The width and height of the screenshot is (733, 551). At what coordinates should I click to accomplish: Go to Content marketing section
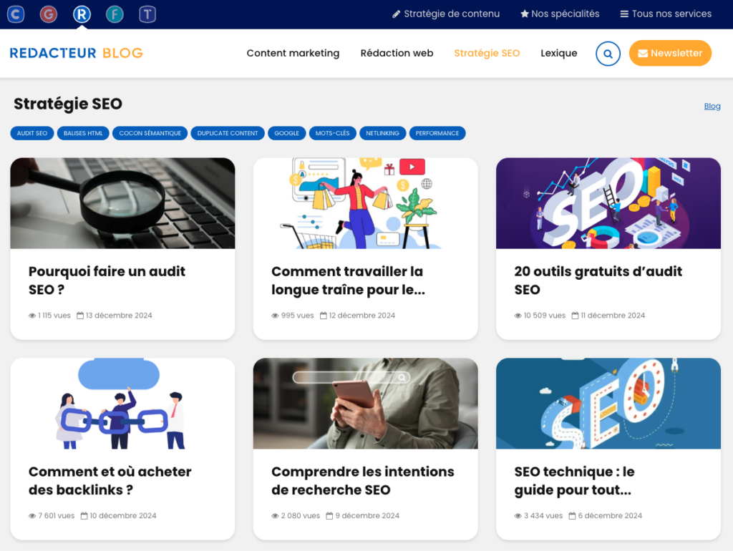293,53
